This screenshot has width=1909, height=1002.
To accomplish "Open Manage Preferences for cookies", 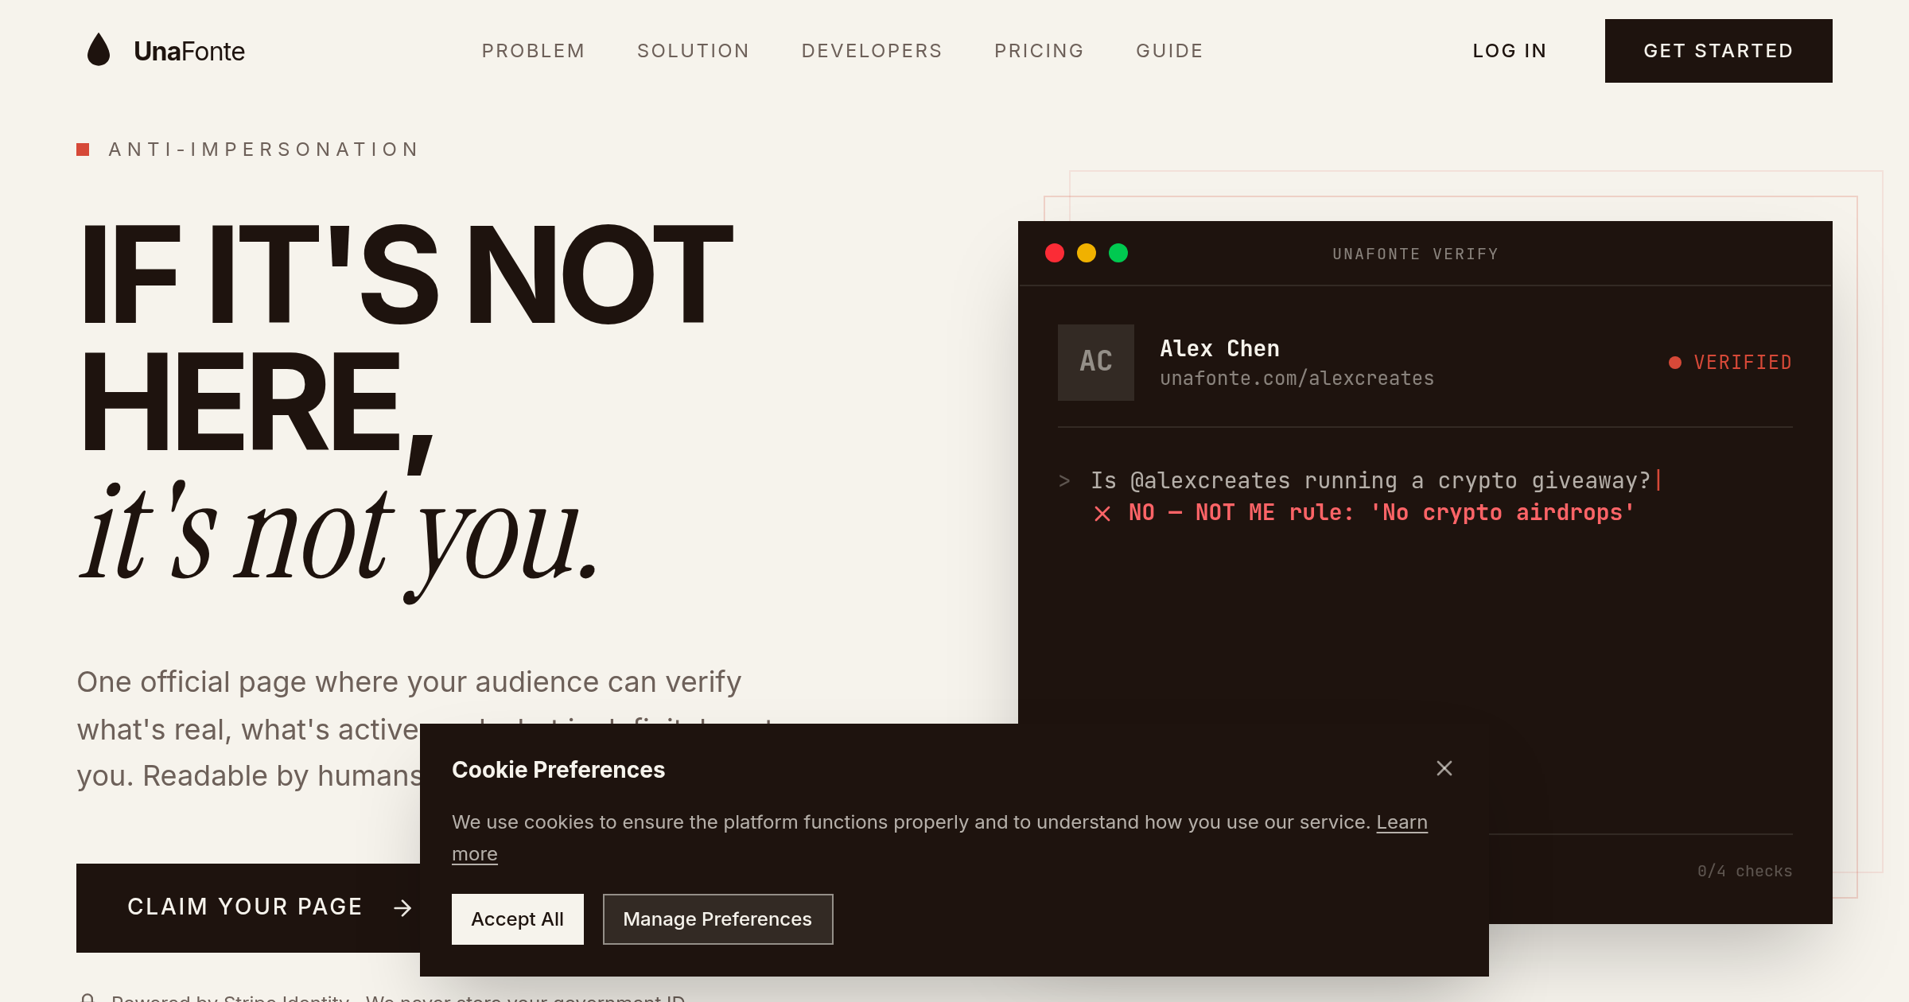I will (x=717, y=919).
